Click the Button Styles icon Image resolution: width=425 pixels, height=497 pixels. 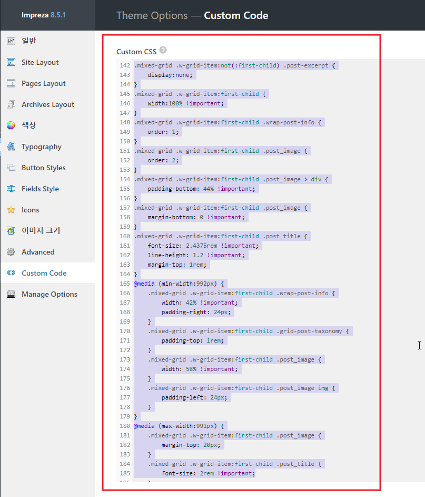pyautogui.click(x=11, y=168)
